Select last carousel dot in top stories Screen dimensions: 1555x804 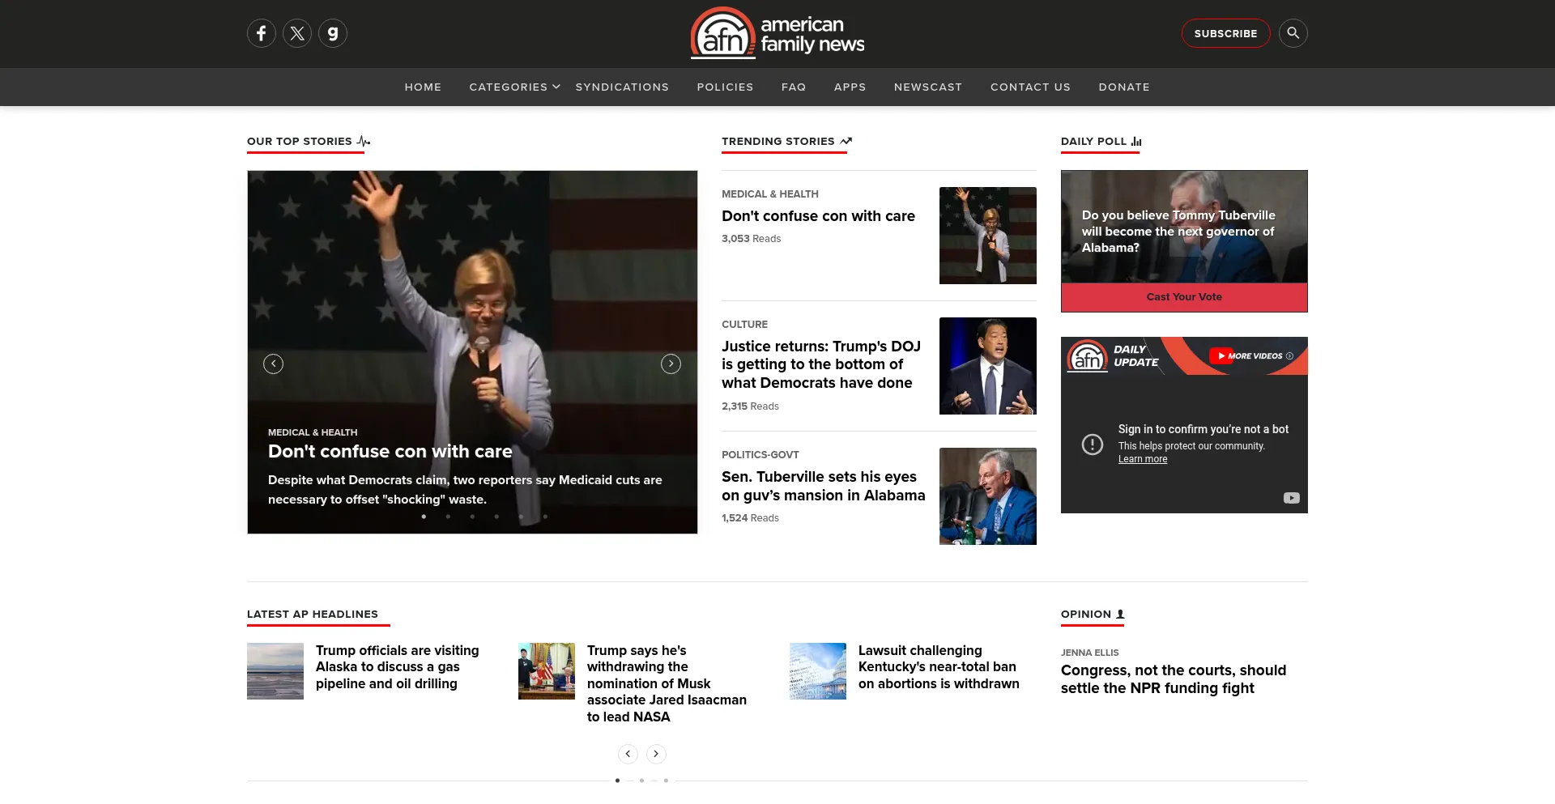pos(545,517)
